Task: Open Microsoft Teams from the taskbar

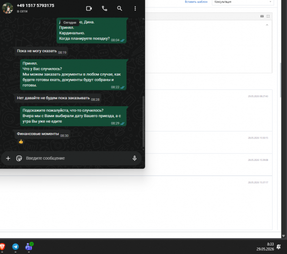Action: pyautogui.click(x=29, y=247)
